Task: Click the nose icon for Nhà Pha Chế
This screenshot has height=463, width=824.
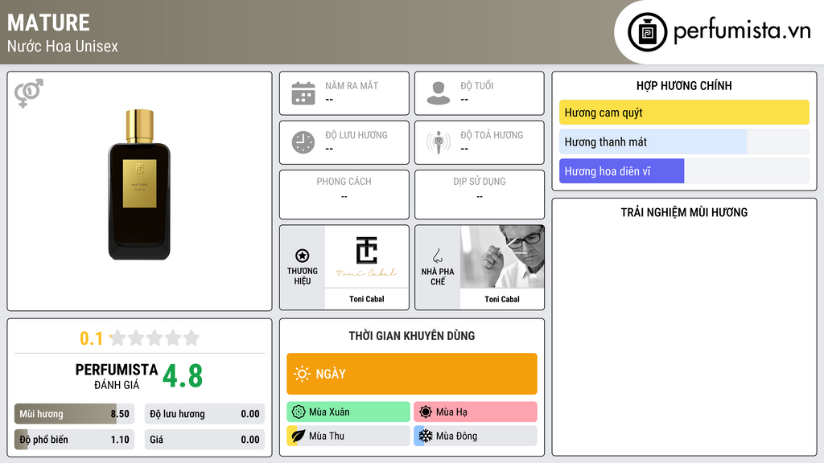Action: point(437,256)
